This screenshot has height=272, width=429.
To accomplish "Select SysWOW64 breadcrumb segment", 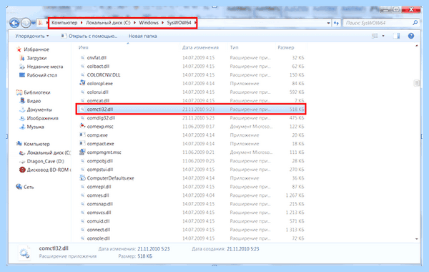I will (179, 23).
